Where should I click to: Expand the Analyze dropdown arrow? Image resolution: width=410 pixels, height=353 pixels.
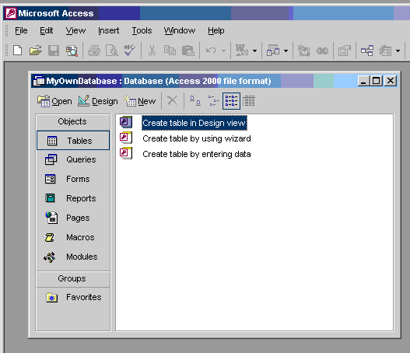pos(286,51)
